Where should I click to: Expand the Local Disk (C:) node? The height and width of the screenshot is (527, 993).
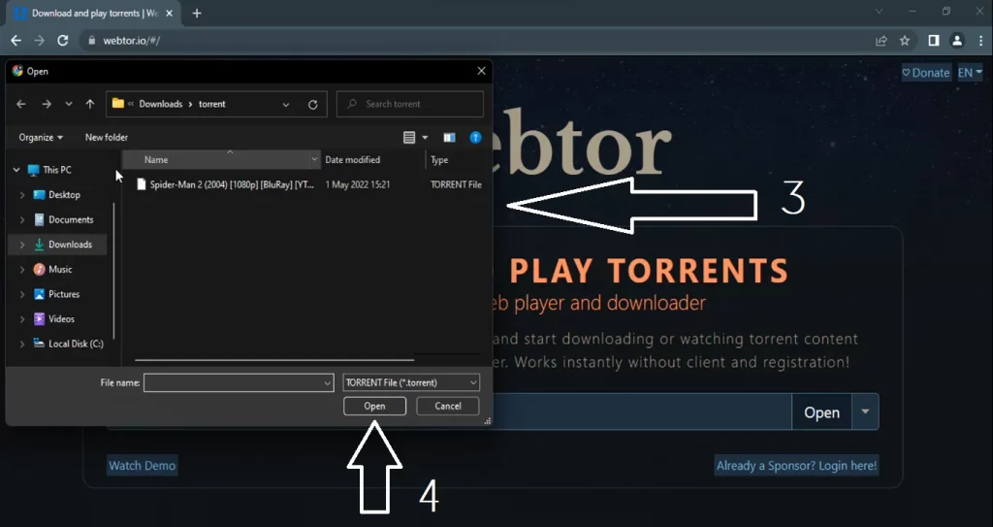[x=22, y=344]
